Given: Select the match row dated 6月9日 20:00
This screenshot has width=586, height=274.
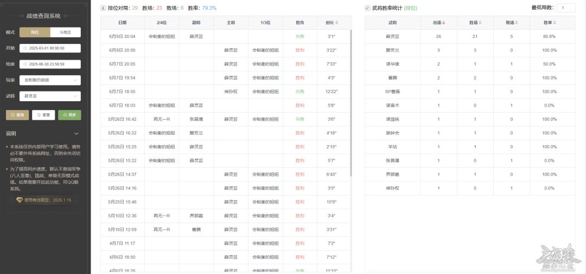Looking at the screenshot, I should click(225, 50).
